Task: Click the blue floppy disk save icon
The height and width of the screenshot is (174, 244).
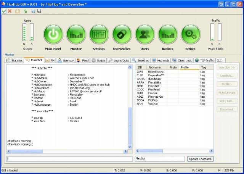Action: pos(33,11)
